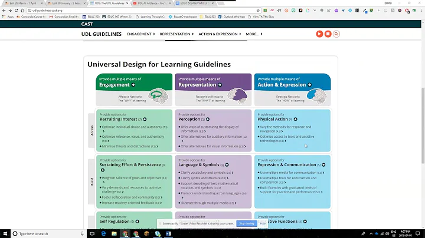This screenshot has width=425, height=238.
Task: Open Skype from the taskbar
Action: [158, 234]
